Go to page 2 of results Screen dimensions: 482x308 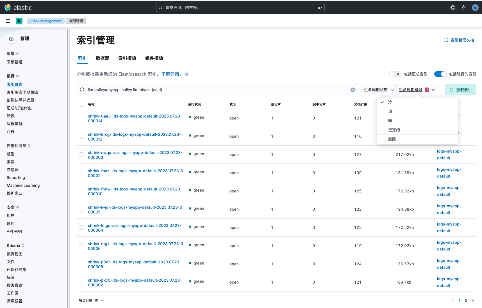click(x=466, y=300)
